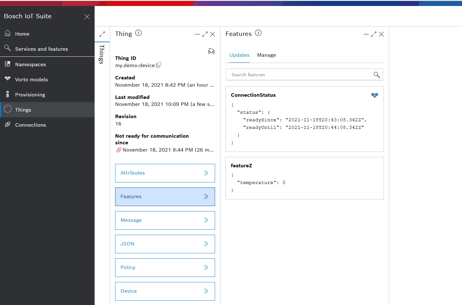Image resolution: width=462 pixels, height=305 pixels.
Task: Open the vertical Things panel label
Action: pos(102,54)
